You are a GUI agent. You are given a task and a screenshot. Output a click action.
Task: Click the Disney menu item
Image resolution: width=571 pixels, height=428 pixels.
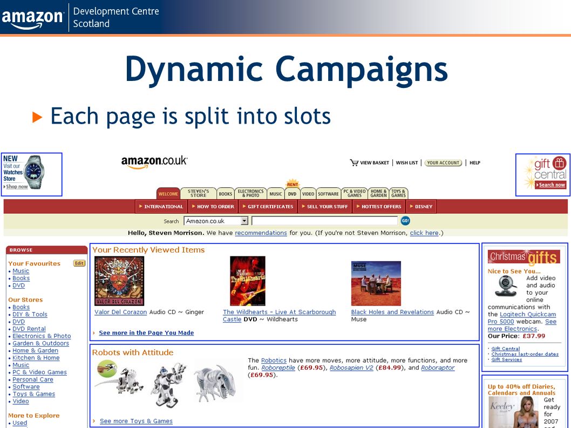click(421, 207)
